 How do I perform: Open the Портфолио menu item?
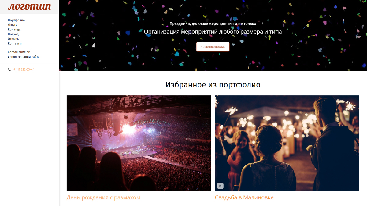16,20
